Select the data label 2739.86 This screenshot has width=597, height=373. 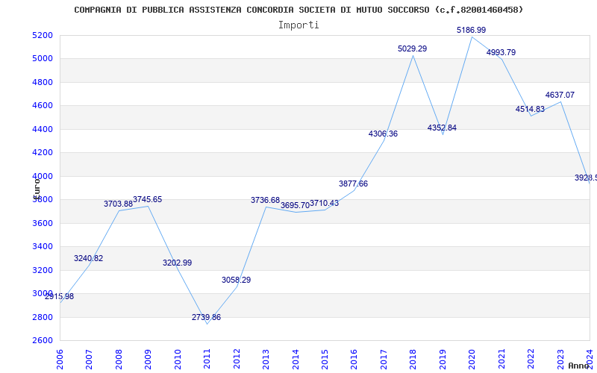(206, 318)
